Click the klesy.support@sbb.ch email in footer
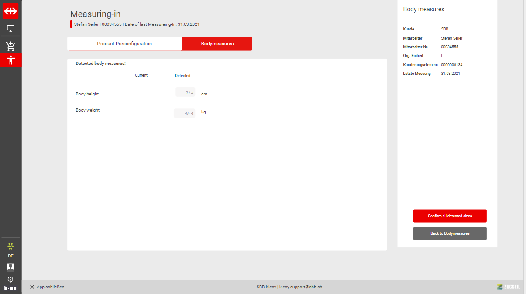 pyautogui.click(x=300, y=287)
